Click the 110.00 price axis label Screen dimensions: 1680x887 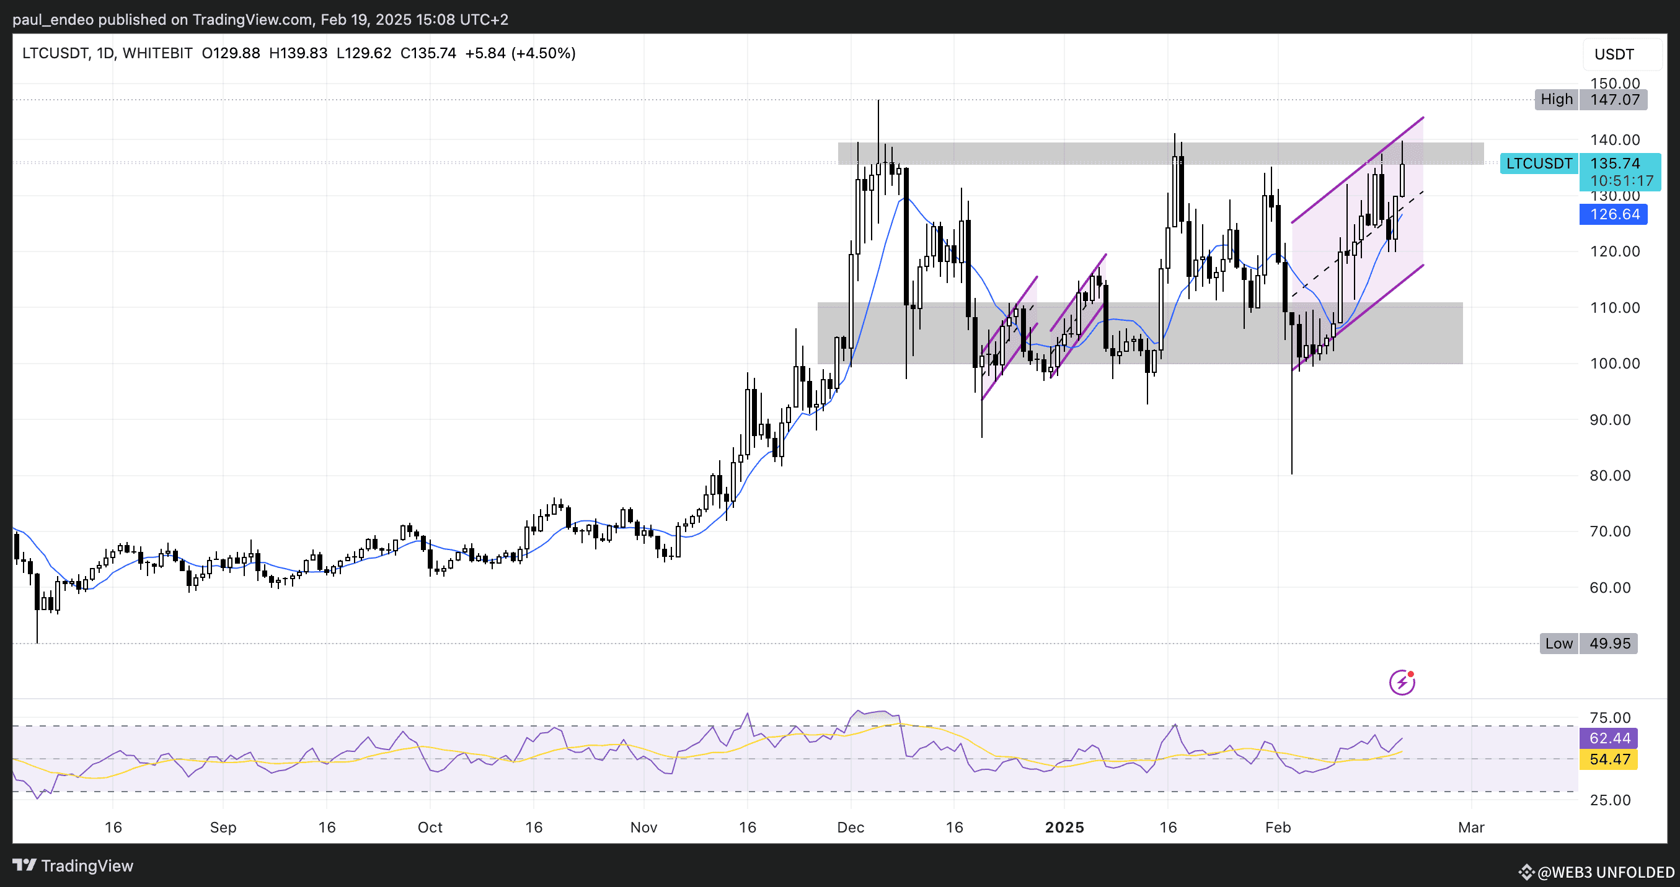(x=1615, y=308)
